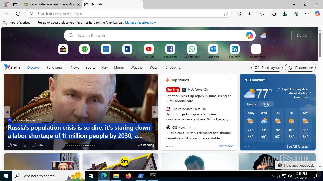The width and height of the screenshot is (323, 181).
Task: Toggle split screen view
Action: 251,14
